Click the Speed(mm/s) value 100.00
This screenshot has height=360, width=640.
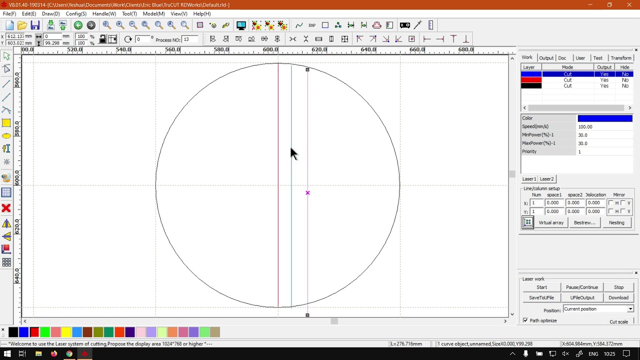pyautogui.click(x=605, y=127)
